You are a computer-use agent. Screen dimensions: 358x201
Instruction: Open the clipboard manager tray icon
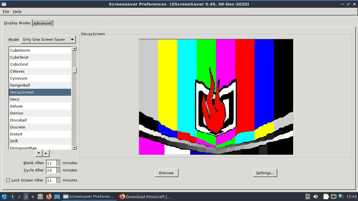(326, 197)
